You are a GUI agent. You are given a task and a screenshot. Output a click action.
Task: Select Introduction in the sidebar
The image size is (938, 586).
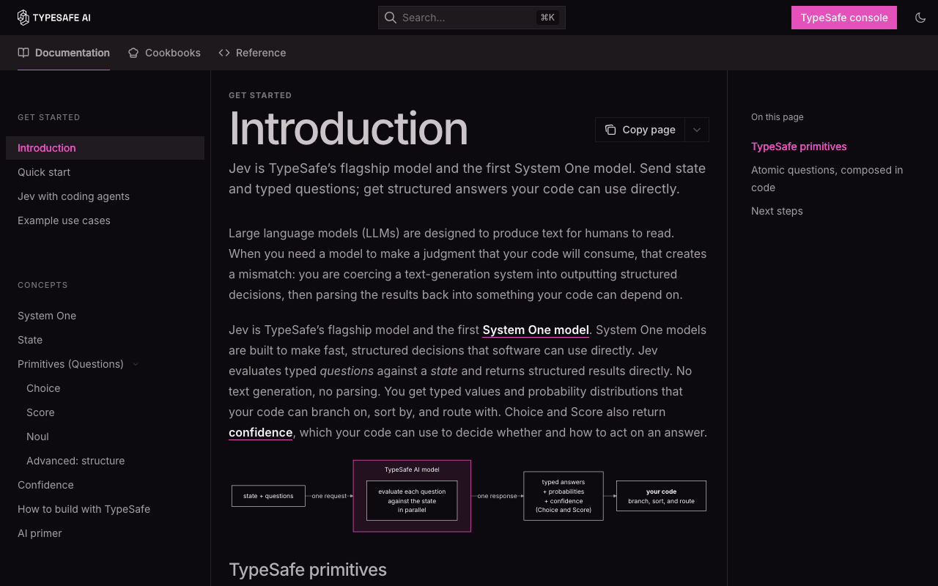point(105,148)
